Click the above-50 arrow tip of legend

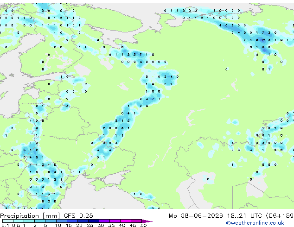[147, 221]
